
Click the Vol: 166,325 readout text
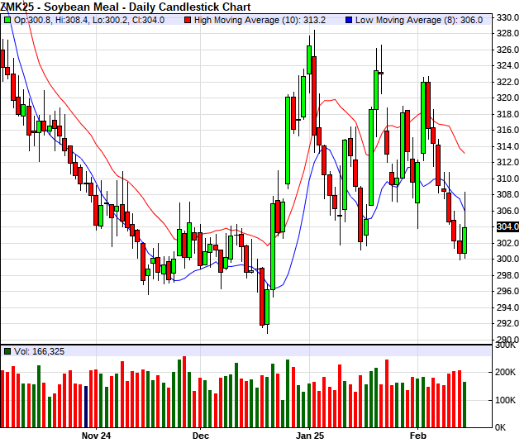pos(40,351)
